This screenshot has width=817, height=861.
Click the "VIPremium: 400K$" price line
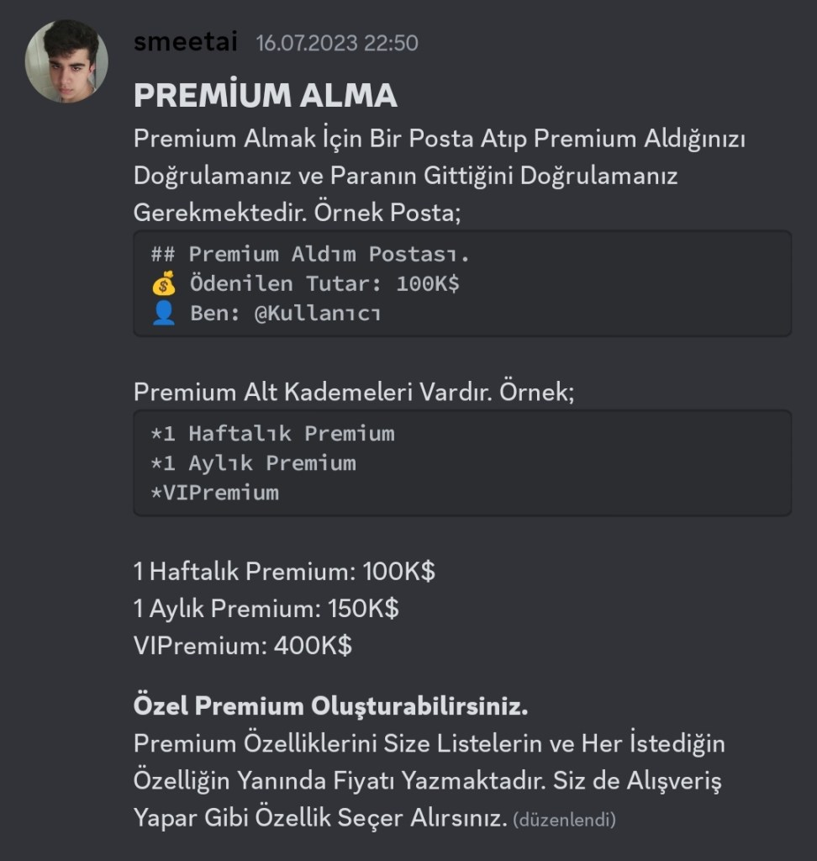click(x=242, y=646)
